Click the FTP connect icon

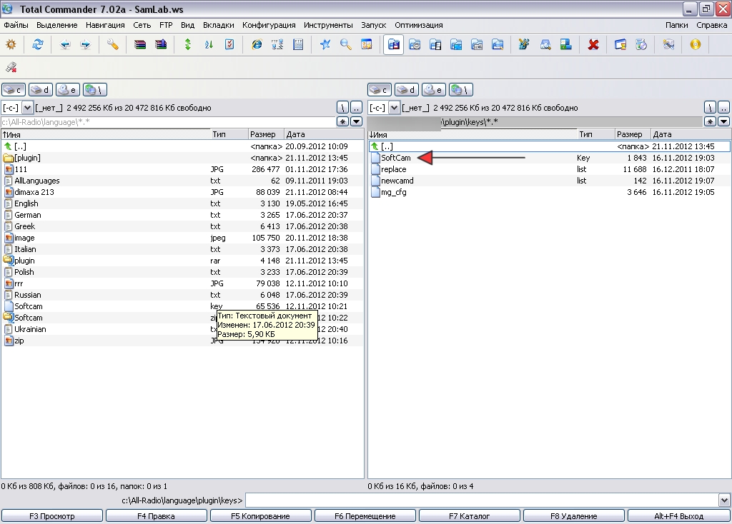[x=277, y=45]
